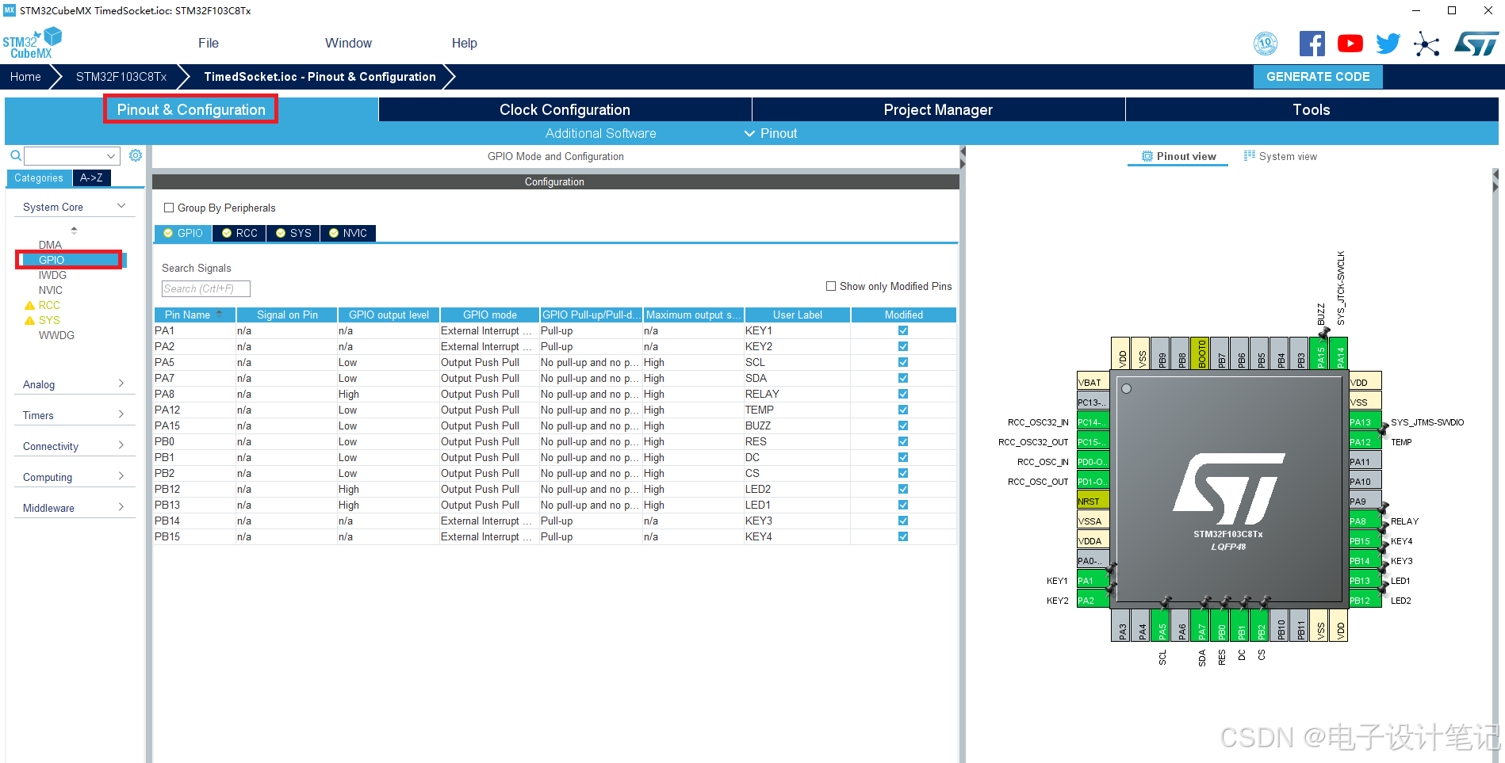Click the PA8 RELAY pin on the chip
The width and height of the screenshot is (1505, 763).
(x=1365, y=521)
